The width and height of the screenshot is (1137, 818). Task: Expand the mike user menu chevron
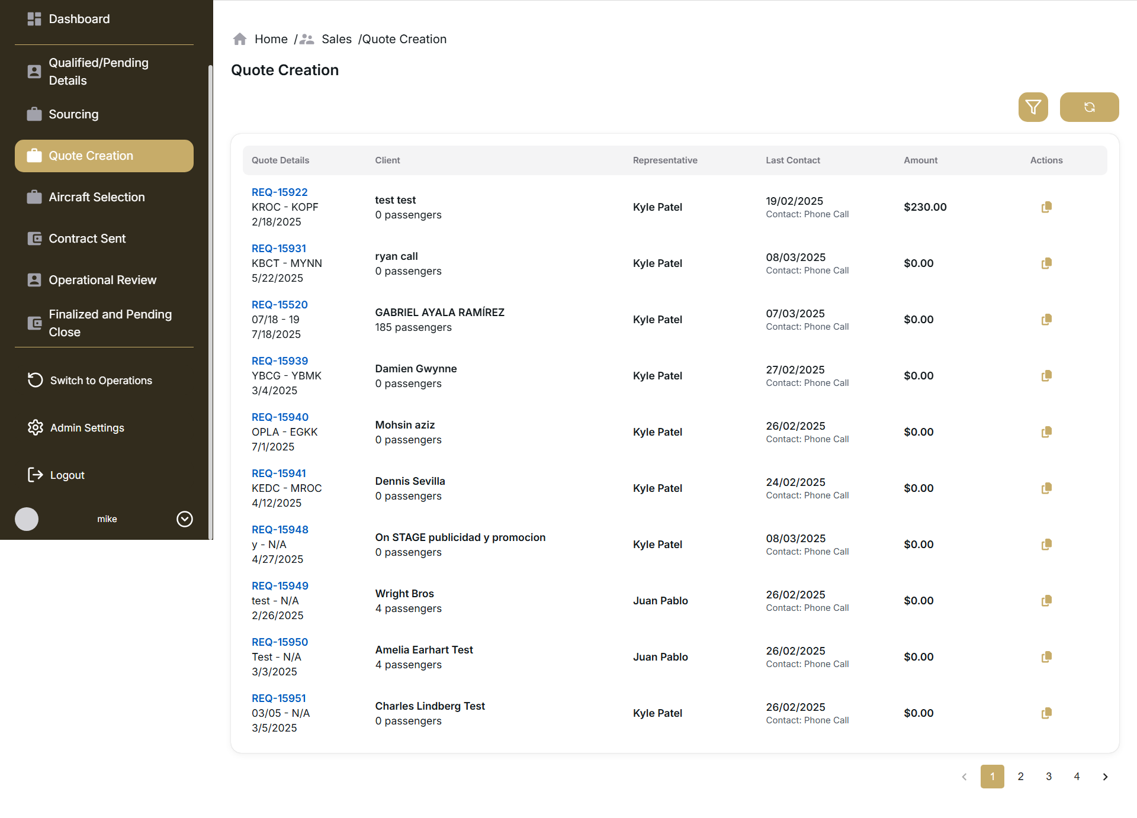pyautogui.click(x=185, y=519)
